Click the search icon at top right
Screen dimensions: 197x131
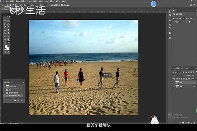[x=191, y=5]
